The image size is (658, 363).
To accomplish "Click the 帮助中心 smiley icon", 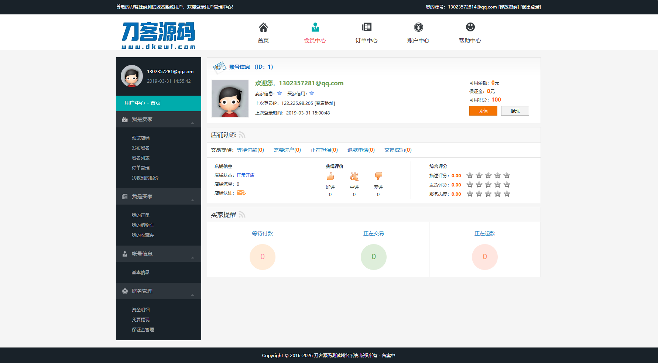I will [470, 27].
